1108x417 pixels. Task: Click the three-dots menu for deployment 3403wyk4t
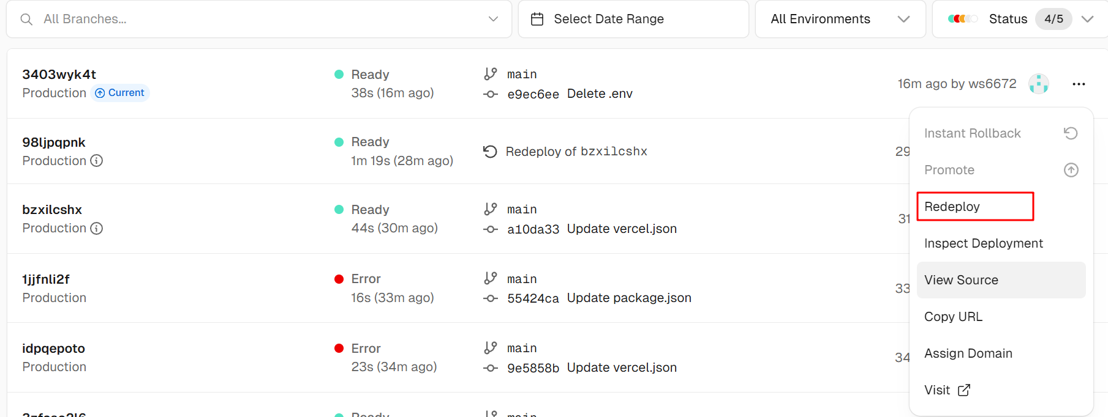click(x=1079, y=84)
